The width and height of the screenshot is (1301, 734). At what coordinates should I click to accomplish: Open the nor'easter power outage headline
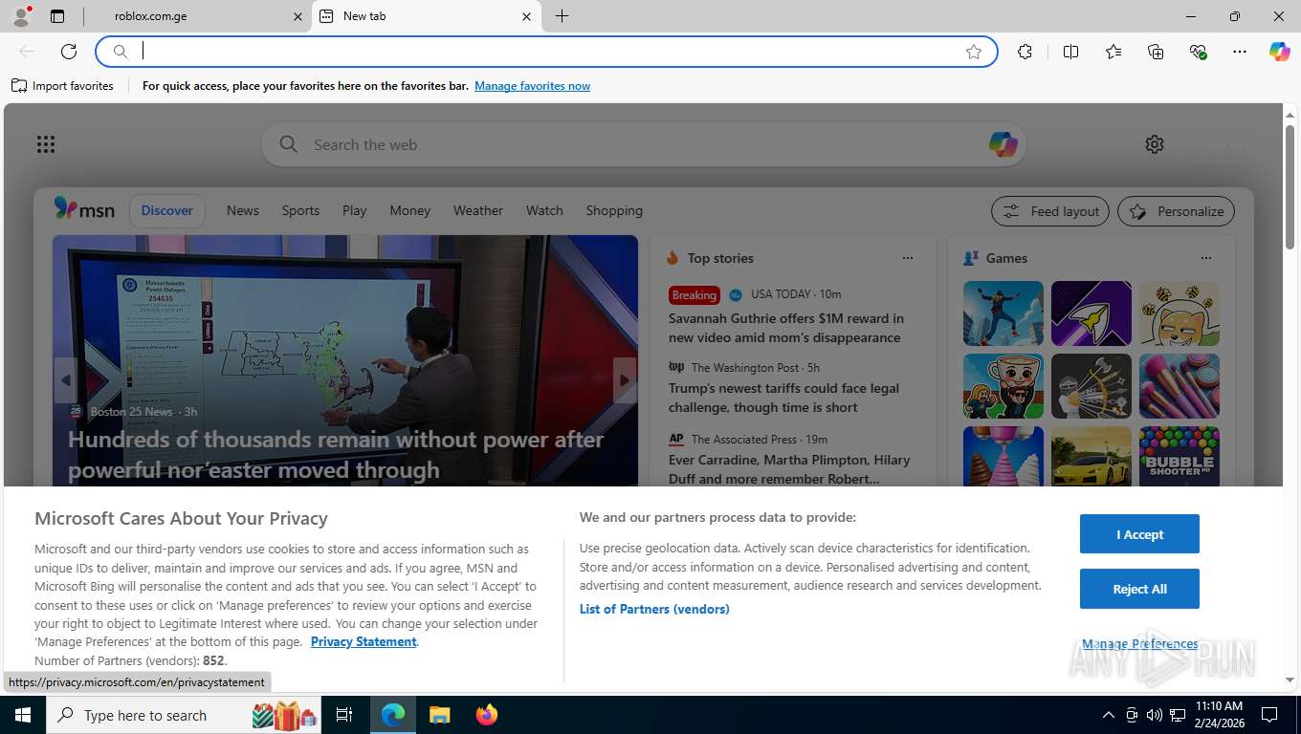[x=336, y=454]
